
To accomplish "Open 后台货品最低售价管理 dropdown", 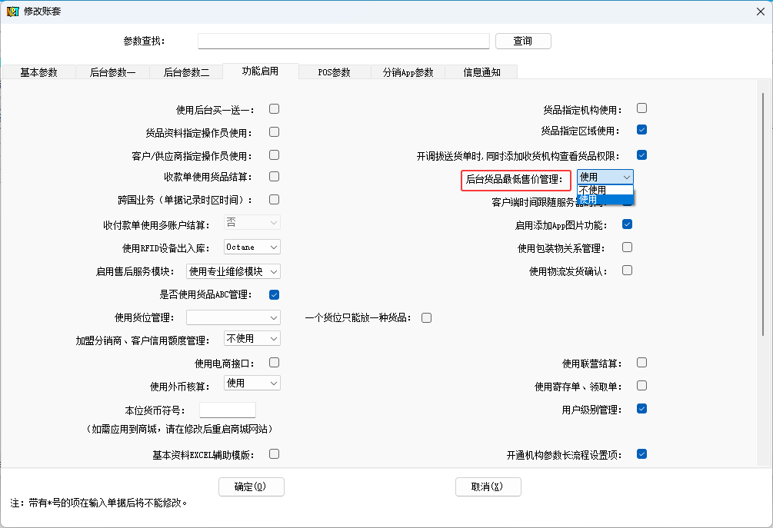I will pyautogui.click(x=605, y=177).
